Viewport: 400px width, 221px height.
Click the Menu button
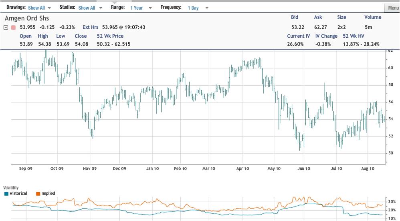(x=393, y=8)
